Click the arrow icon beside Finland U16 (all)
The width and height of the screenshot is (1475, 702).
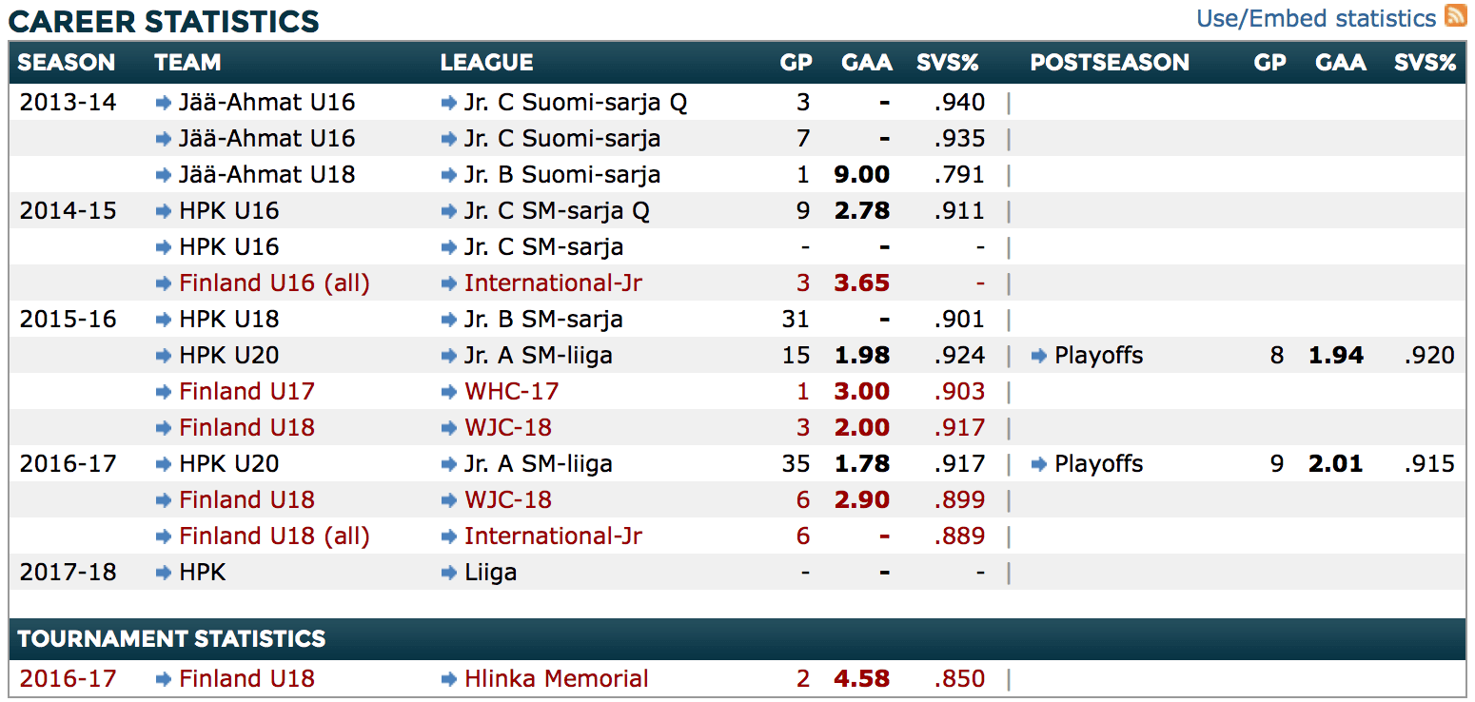[x=164, y=283]
